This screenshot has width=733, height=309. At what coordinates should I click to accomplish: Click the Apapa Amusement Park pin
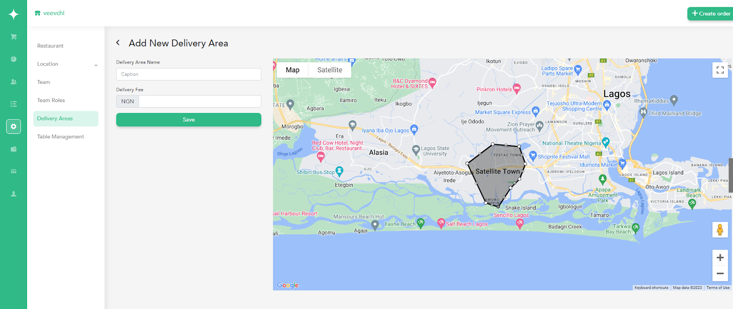click(603, 179)
